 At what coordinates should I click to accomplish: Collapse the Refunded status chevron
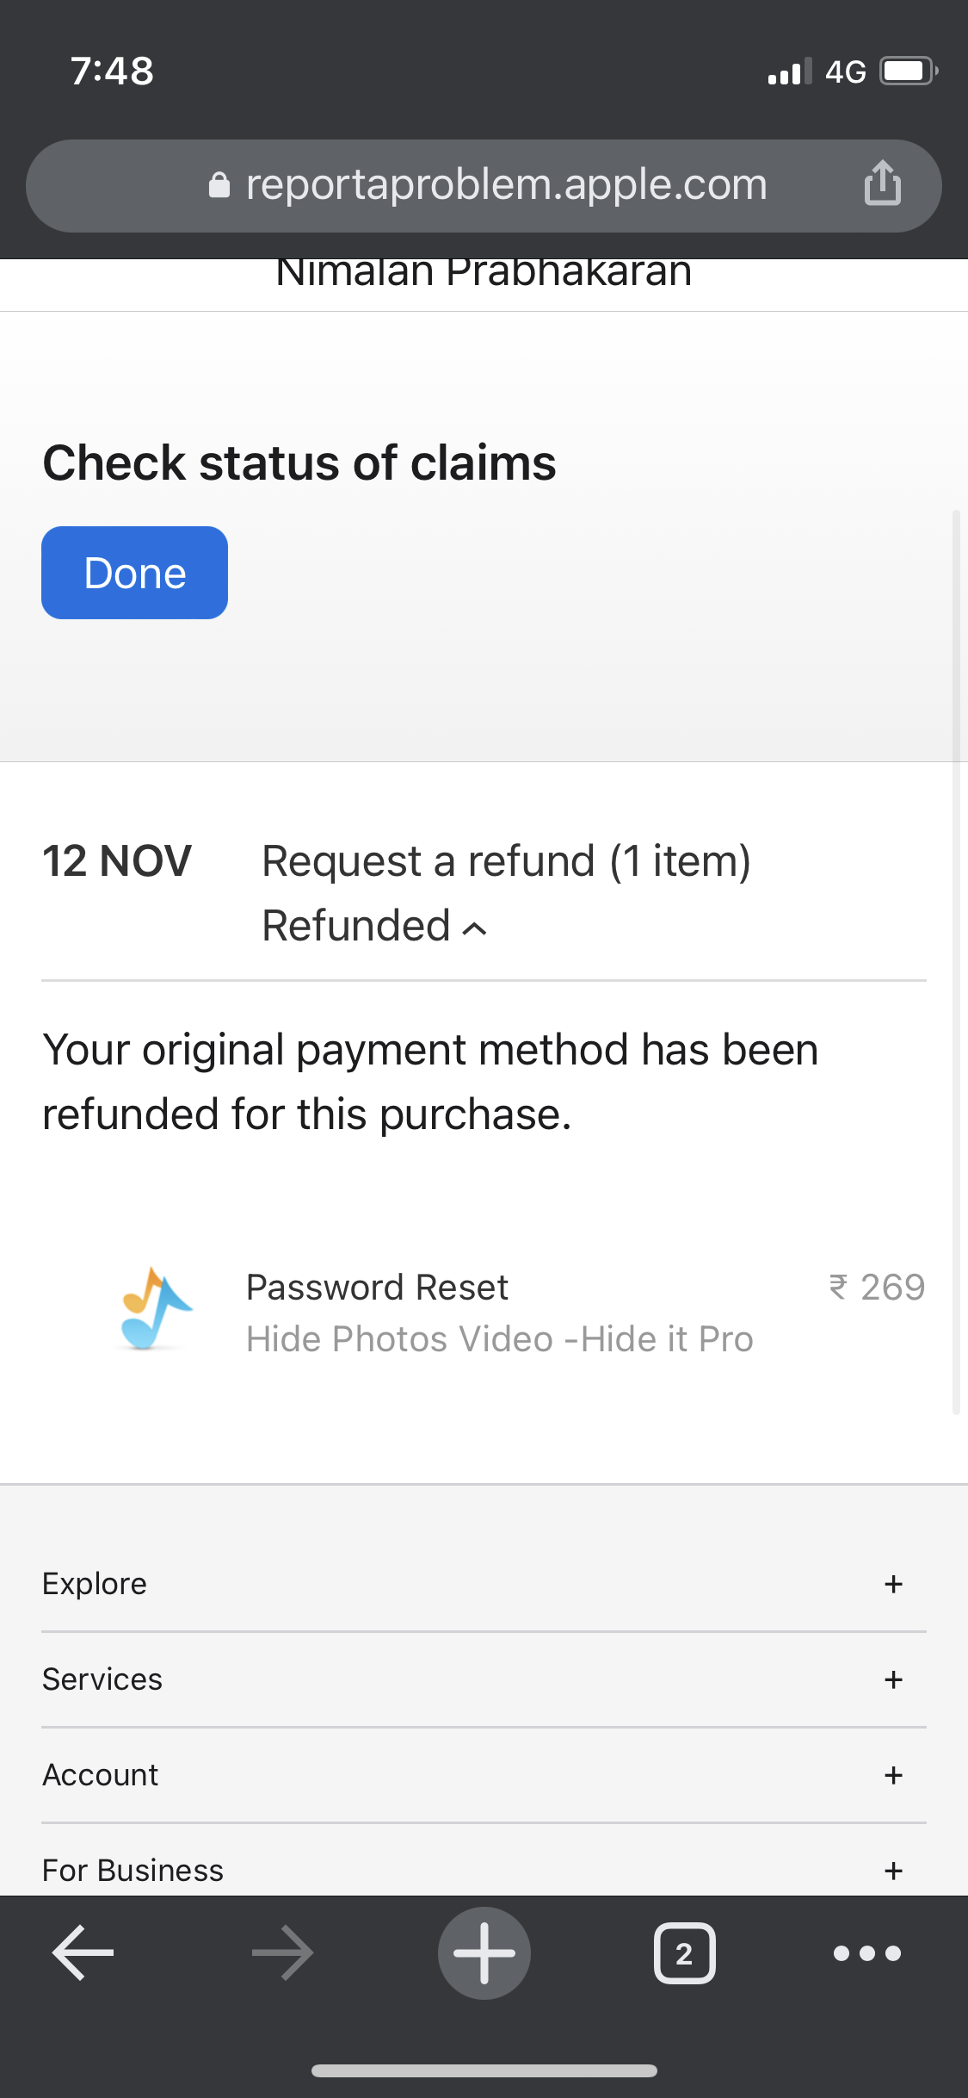coord(475,928)
